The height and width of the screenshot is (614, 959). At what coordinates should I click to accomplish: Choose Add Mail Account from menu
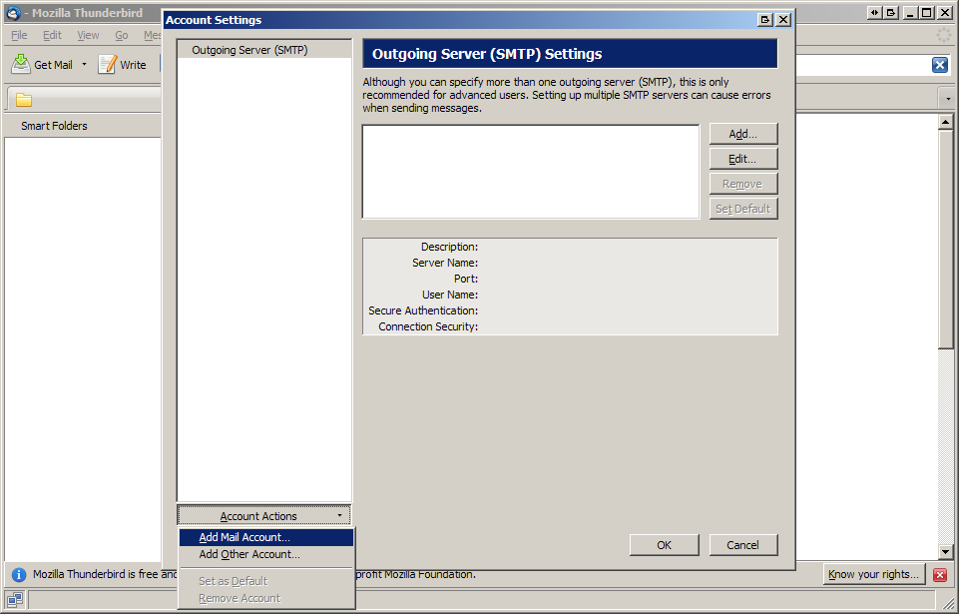coord(244,537)
